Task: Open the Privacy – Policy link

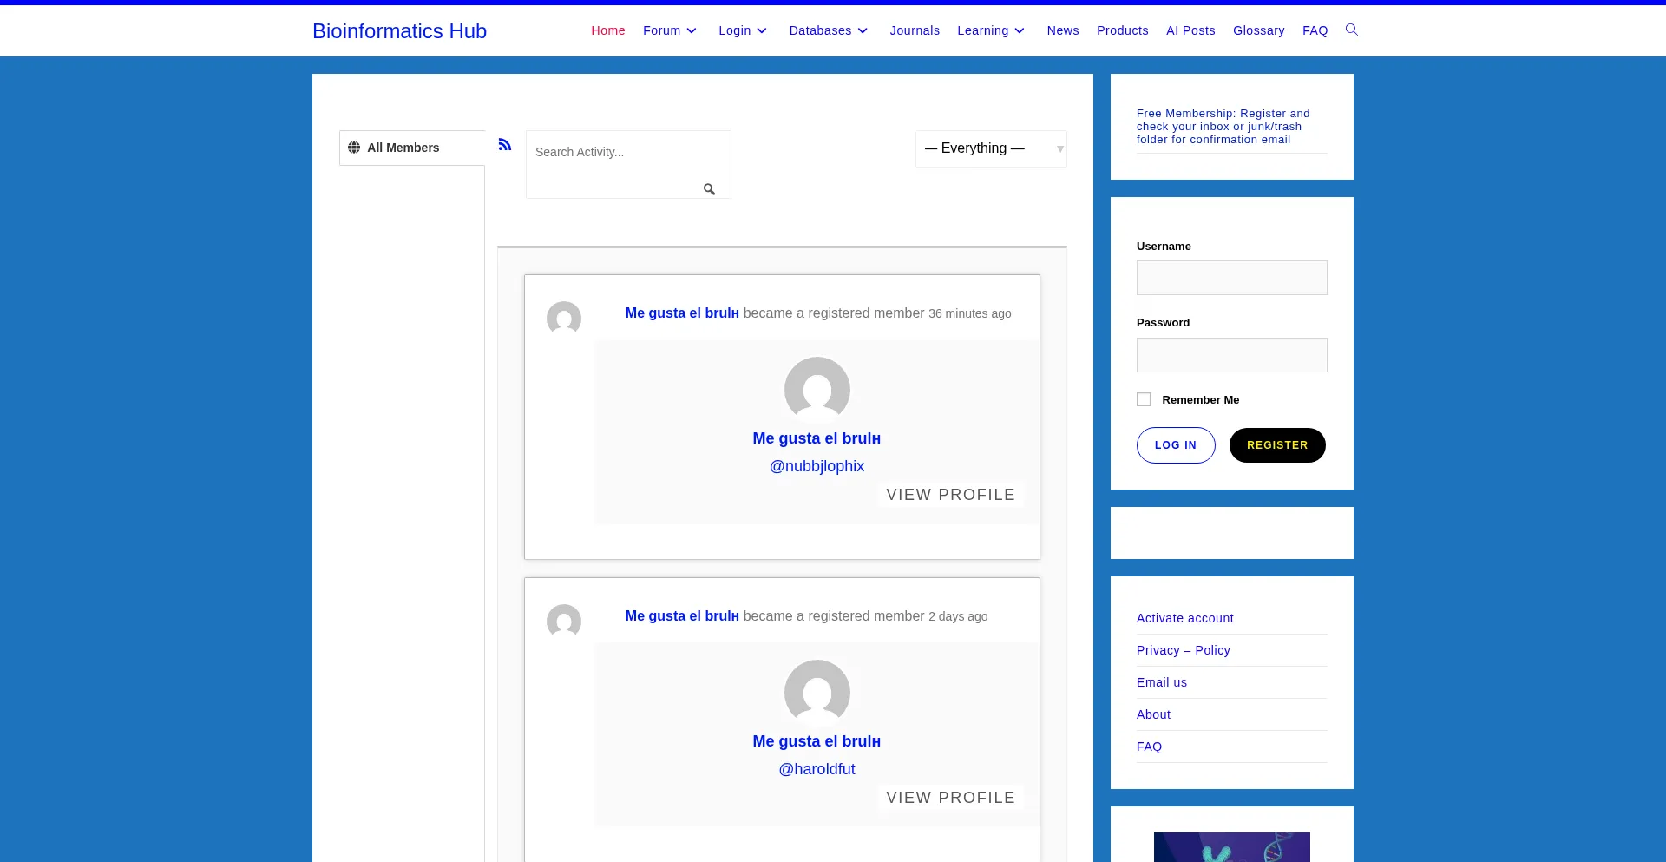Action: click(1184, 650)
